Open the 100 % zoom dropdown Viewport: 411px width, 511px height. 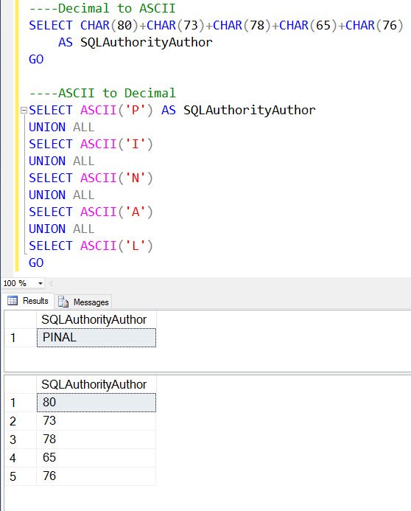[40, 284]
